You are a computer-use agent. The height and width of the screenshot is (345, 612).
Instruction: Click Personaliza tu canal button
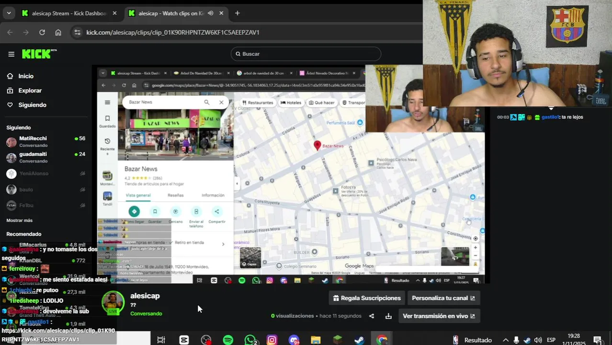tap(443, 298)
